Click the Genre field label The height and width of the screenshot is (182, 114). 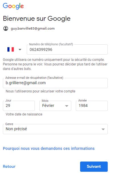9,124
